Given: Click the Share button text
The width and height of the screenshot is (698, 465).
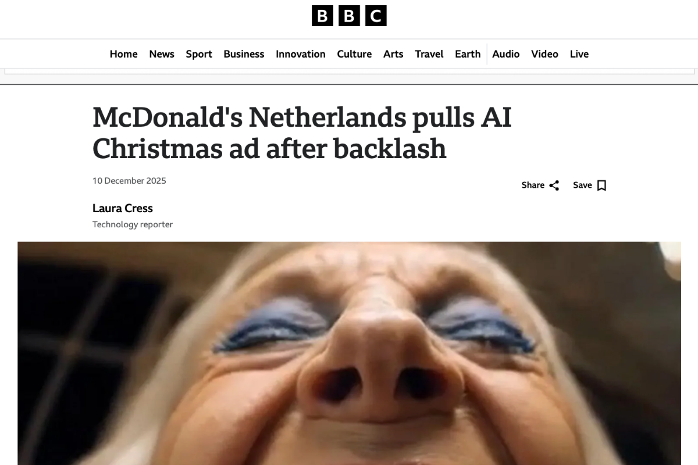Looking at the screenshot, I should coord(533,185).
